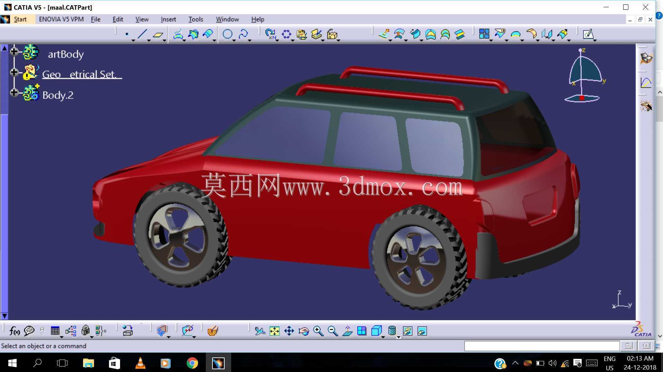
Task: Select the Body.2 tree item
Action: tap(58, 95)
